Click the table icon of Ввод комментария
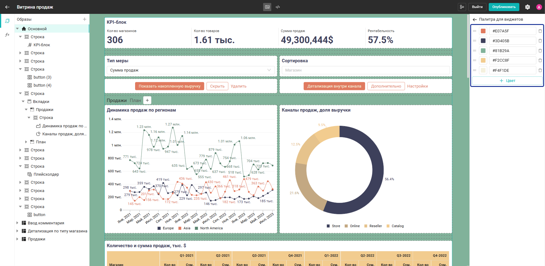 coord(24,223)
